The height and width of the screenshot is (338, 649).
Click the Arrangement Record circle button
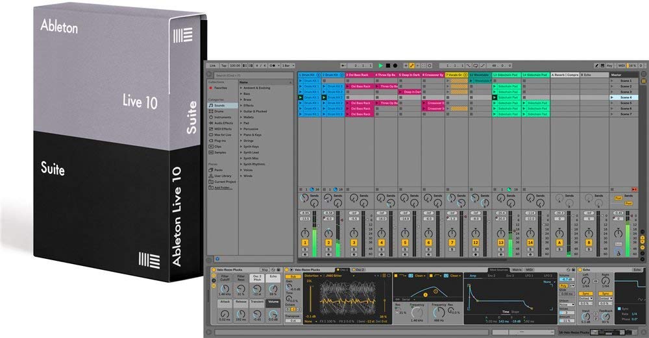pos(395,66)
